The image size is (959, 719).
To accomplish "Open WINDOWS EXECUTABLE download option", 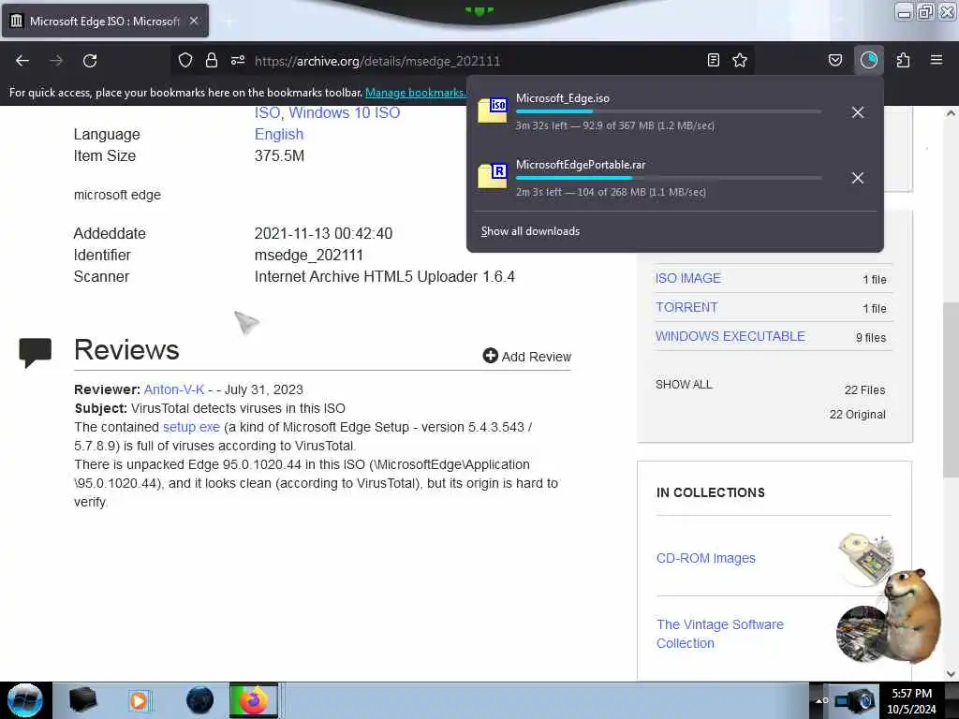I will 730,336.
